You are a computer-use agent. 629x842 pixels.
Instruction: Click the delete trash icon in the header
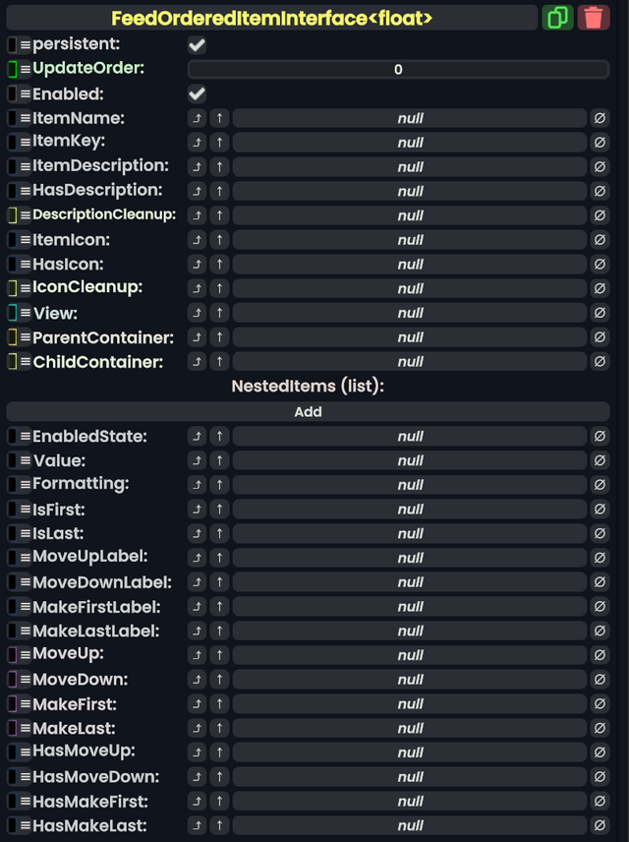(x=594, y=17)
